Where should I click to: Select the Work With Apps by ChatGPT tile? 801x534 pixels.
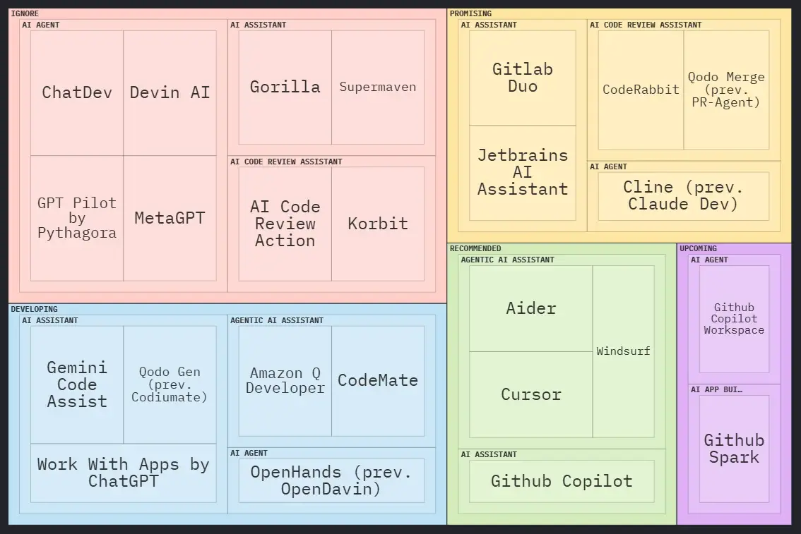(x=123, y=473)
